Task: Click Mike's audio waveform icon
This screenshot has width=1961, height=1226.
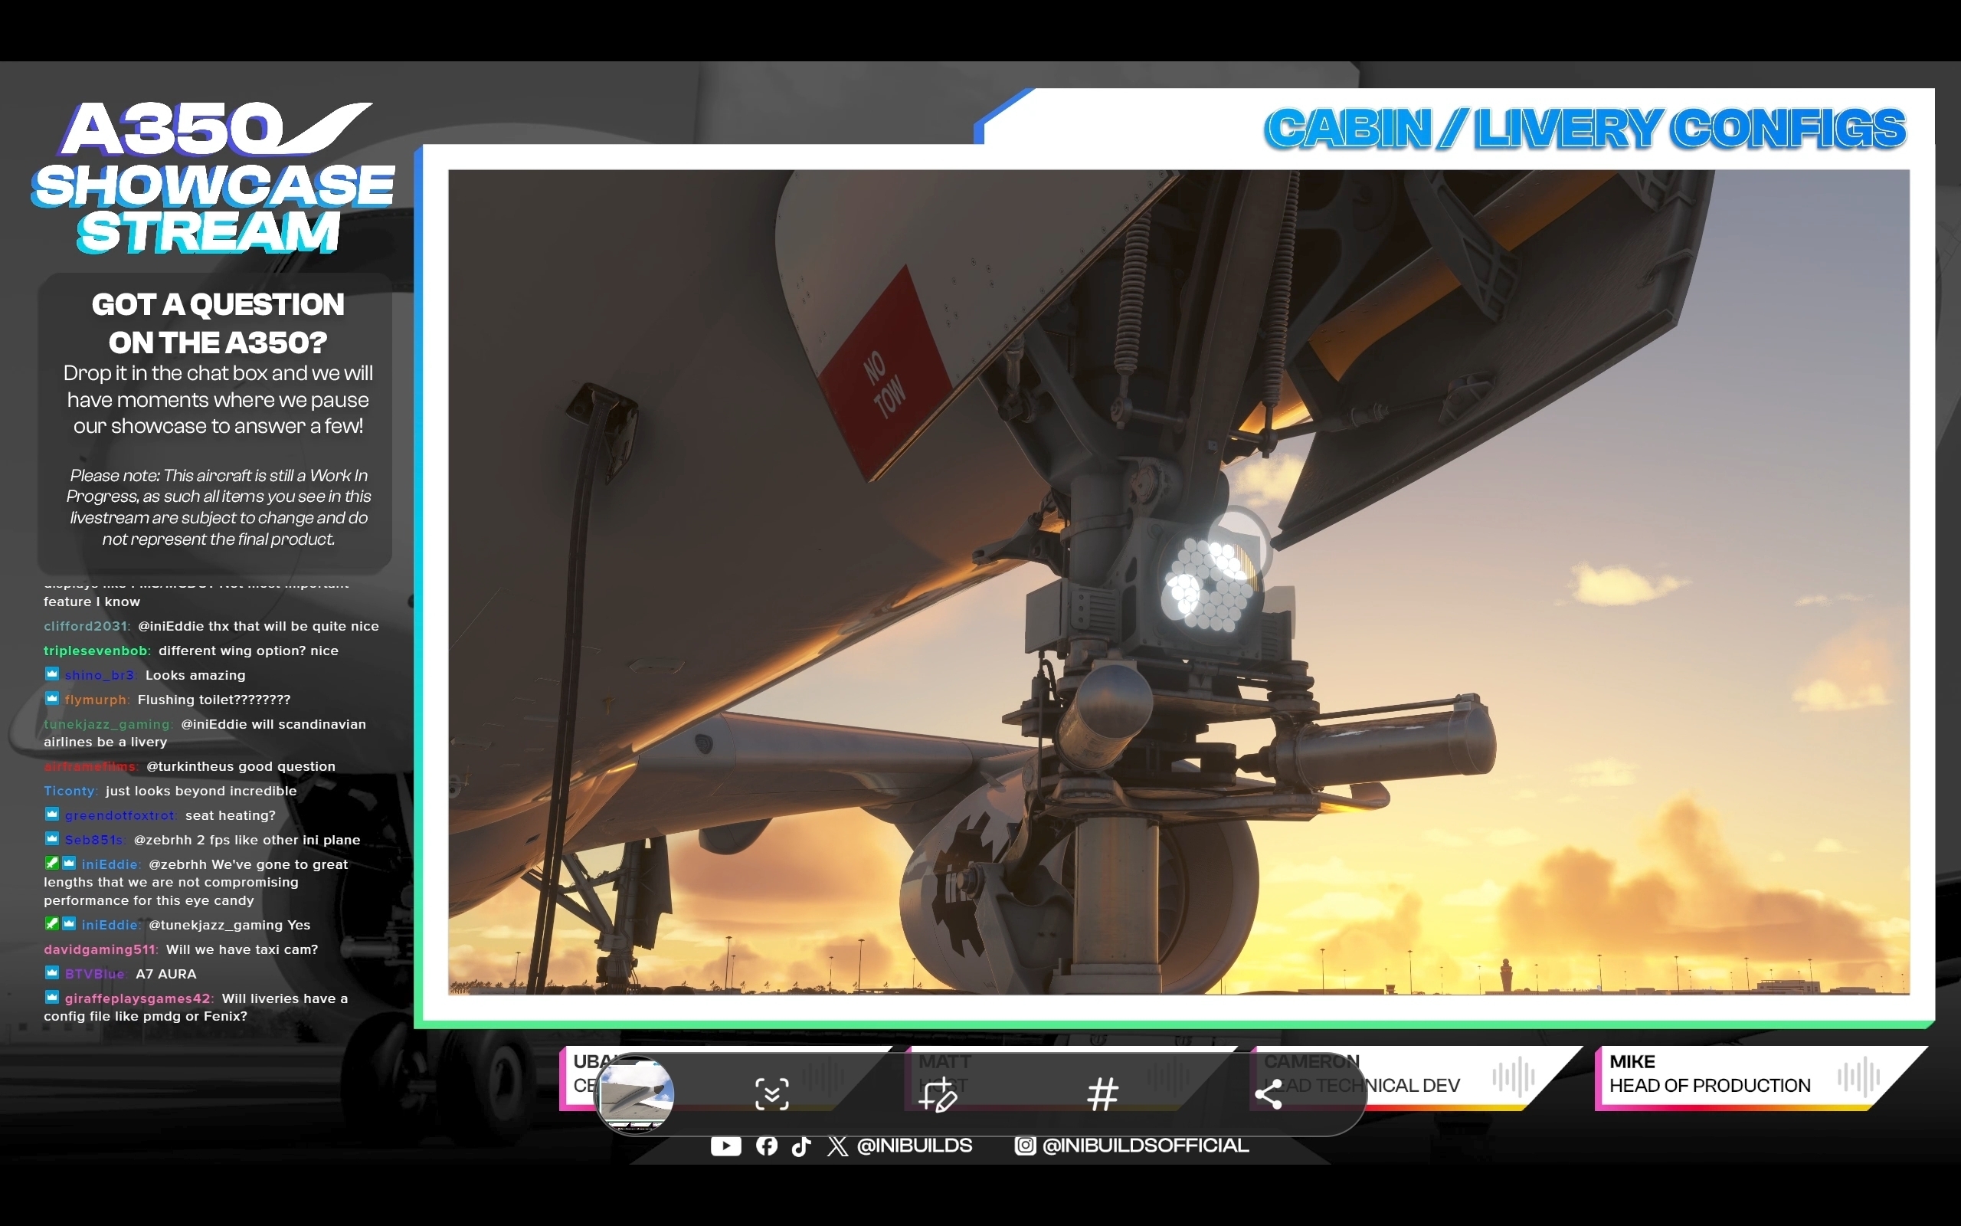Action: [x=1858, y=1077]
